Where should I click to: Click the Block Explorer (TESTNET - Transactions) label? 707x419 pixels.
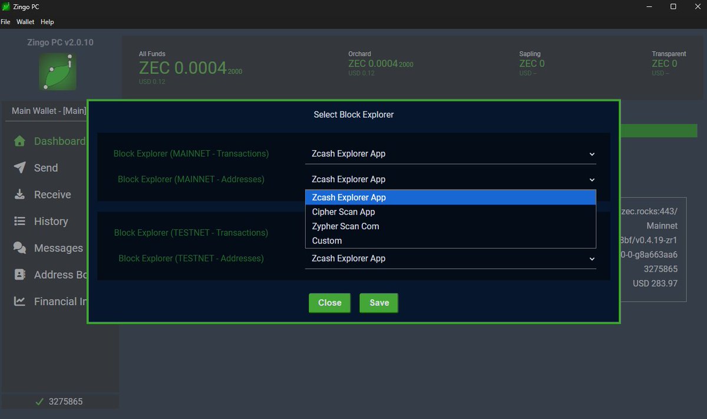pyautogui.click(x=191, y=233)
